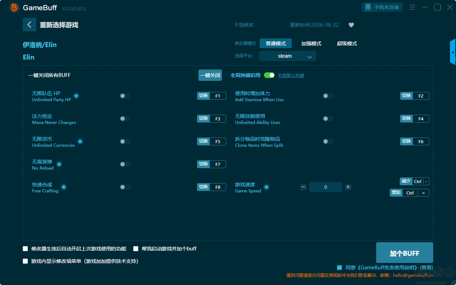Image resolution: width=456 pixels, height=285 pixels.
Task: Check auto-enable last used functions checkbox
Action: tap(25, 249)
